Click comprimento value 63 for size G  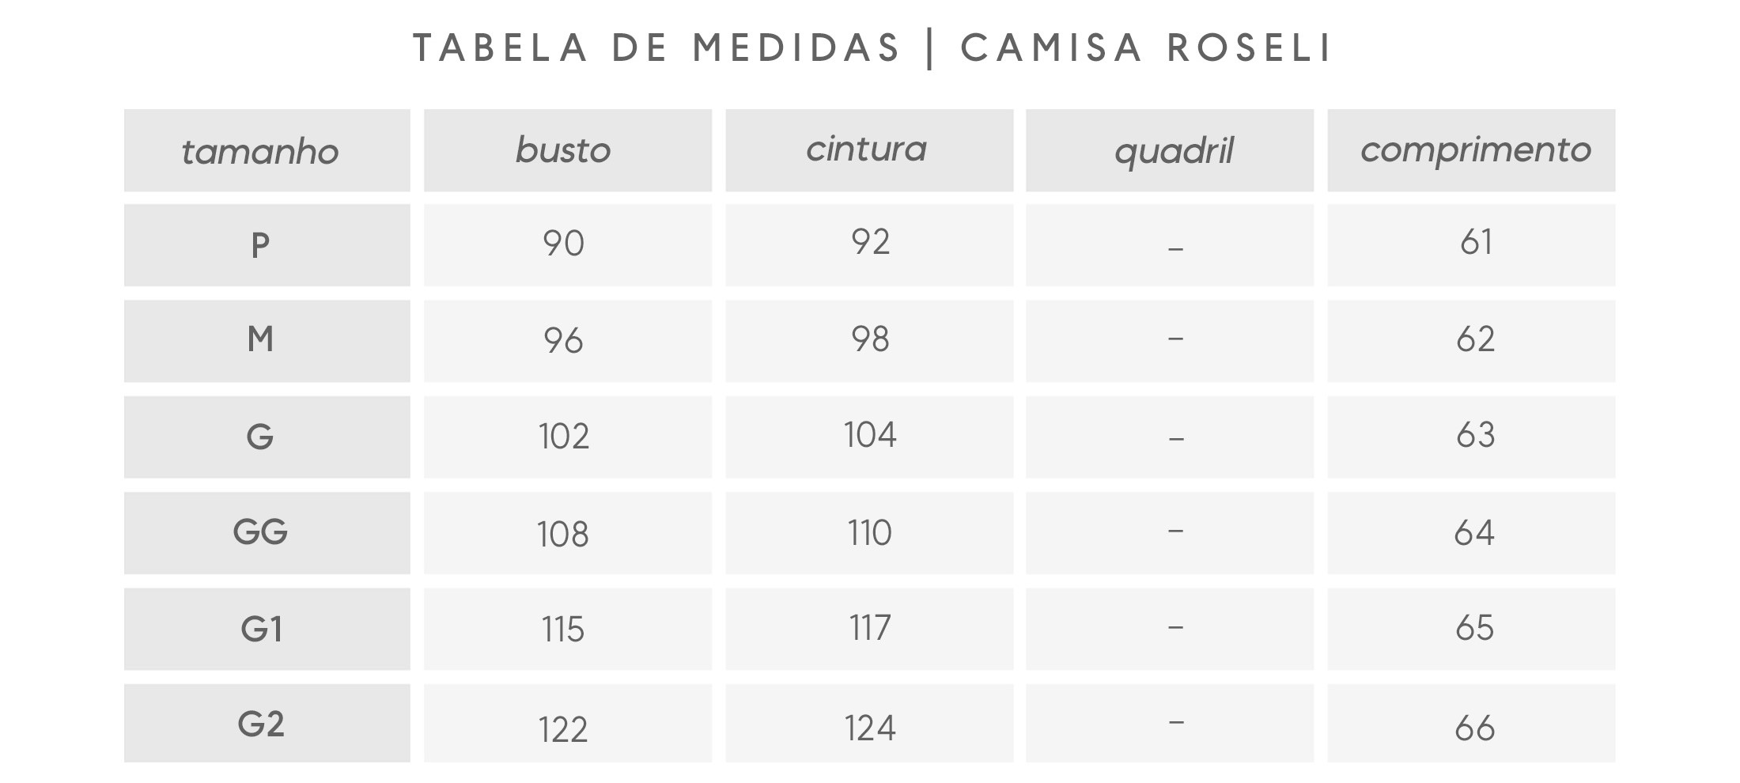tap(1475, 436)
